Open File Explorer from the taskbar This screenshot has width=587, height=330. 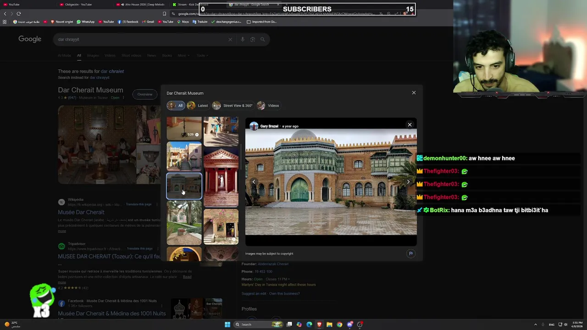tap(329, 324)
